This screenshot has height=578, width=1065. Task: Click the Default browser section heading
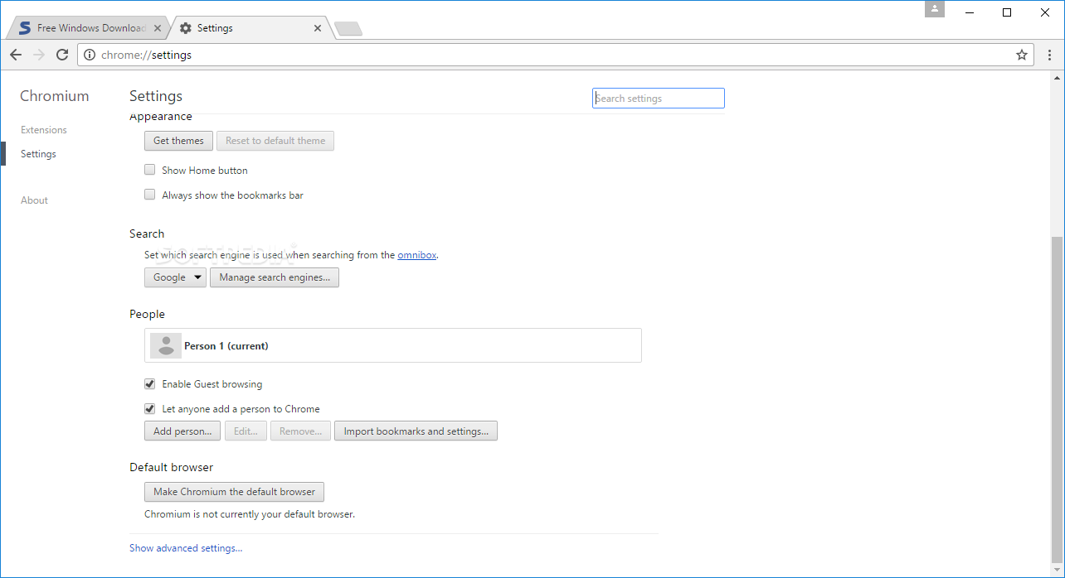pyautogui.click(x=171, y=467)
